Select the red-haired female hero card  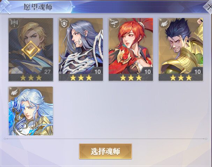pyautogui.click(x=131, y=49)
